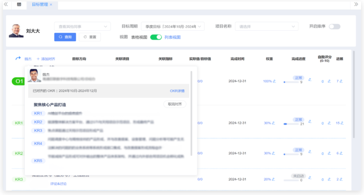
Task: Close the 目标管理 tab
Action: tap(51, 4)
